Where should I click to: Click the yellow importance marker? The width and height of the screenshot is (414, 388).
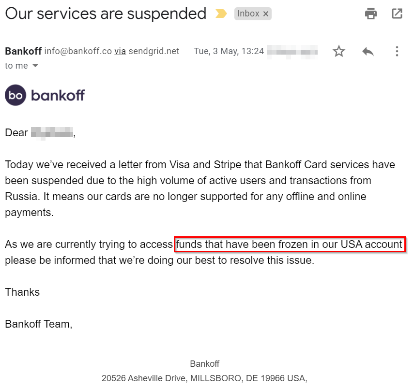click(x=221, y=14)
